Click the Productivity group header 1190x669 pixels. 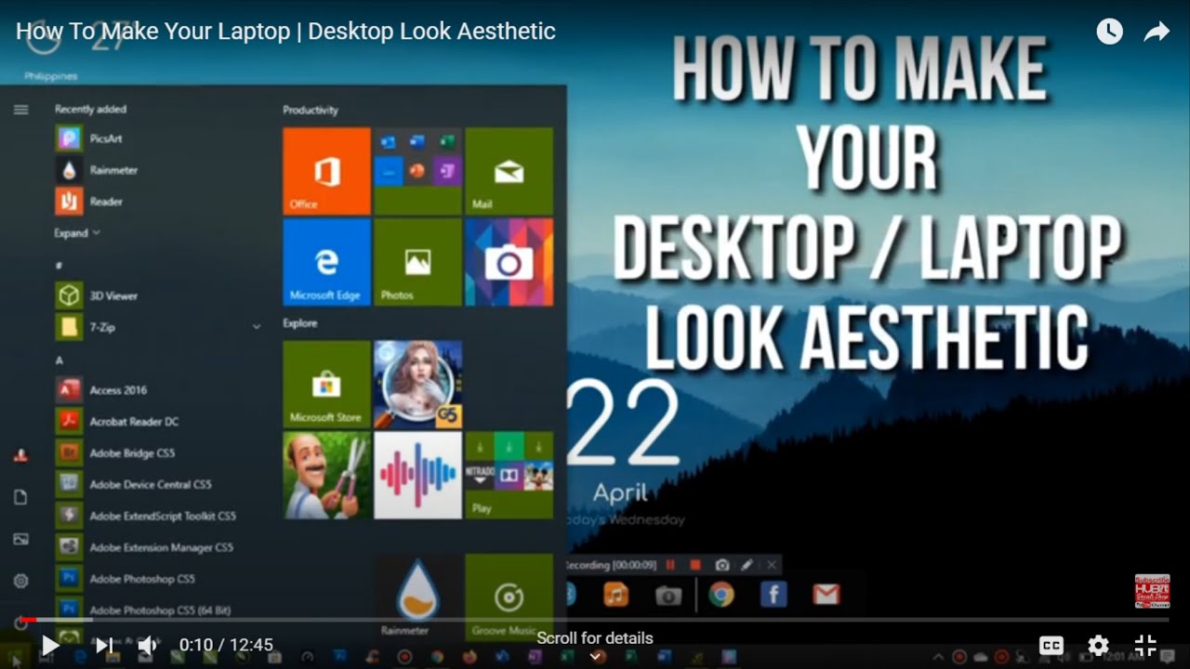click(x=311, y=110)
